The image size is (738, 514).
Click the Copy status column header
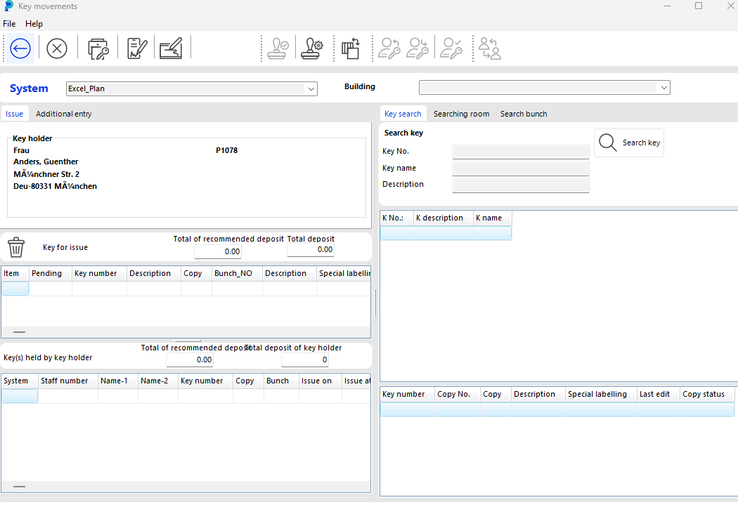pyautogui.click(x=703, y=395)
